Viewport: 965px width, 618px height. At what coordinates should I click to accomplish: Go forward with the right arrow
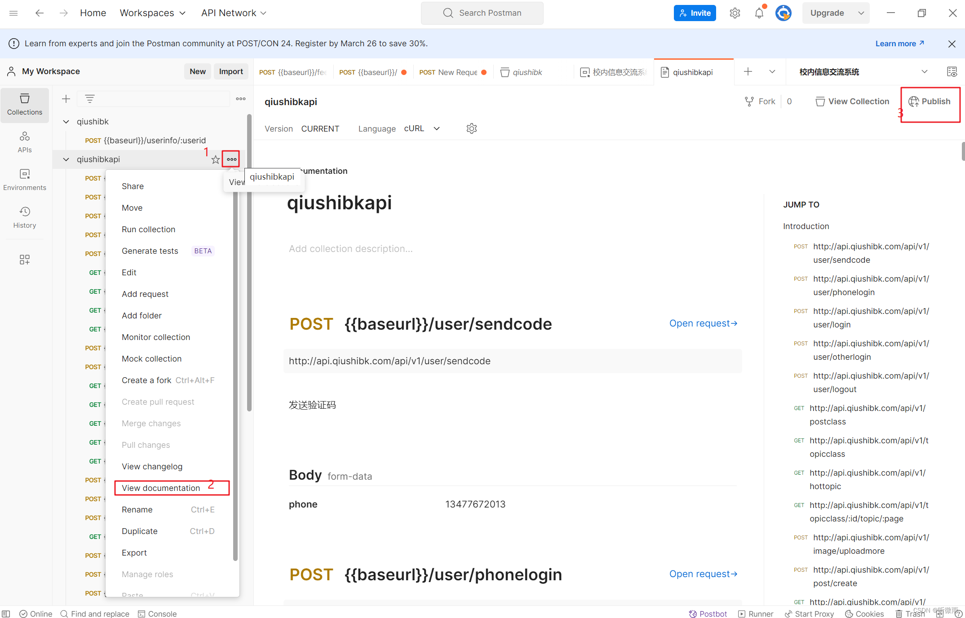(x=64, y=13)
